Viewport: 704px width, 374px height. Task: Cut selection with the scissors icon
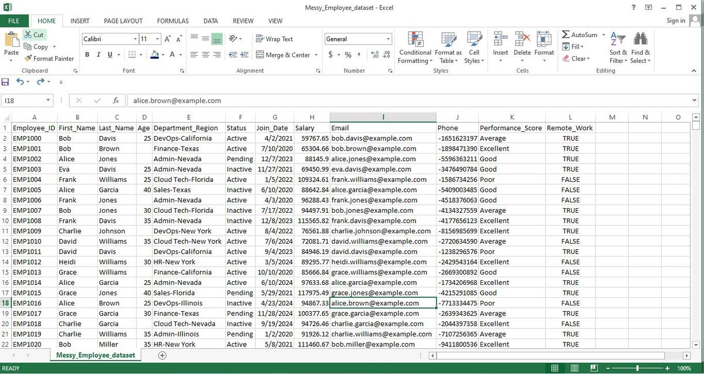click(28, 35)
